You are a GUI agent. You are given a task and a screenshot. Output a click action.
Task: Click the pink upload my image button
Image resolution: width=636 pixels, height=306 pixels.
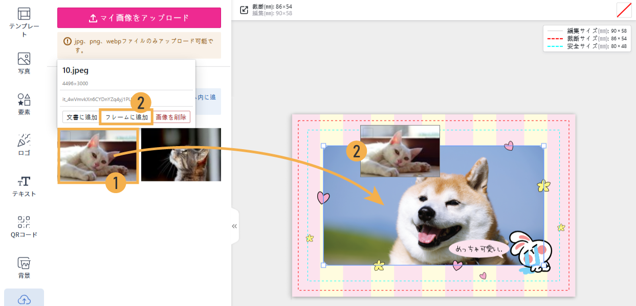(139, 18)
